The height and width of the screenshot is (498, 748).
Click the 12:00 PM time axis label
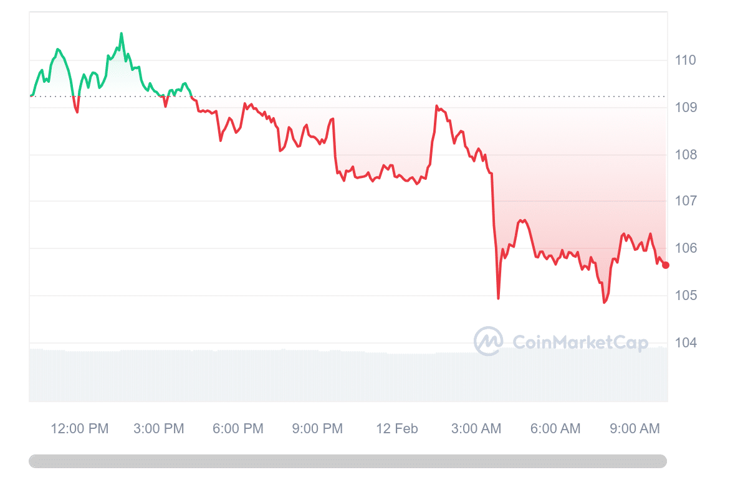pyautogui.click(x=80, y=428)
